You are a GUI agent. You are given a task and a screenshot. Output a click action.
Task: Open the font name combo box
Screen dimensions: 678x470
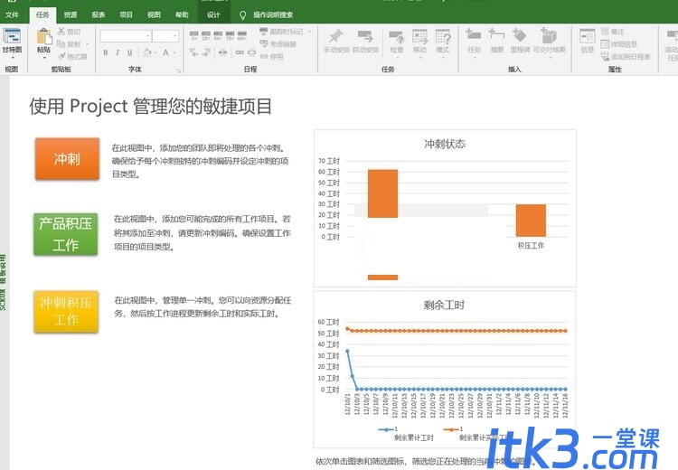click(x=126, y=35)
